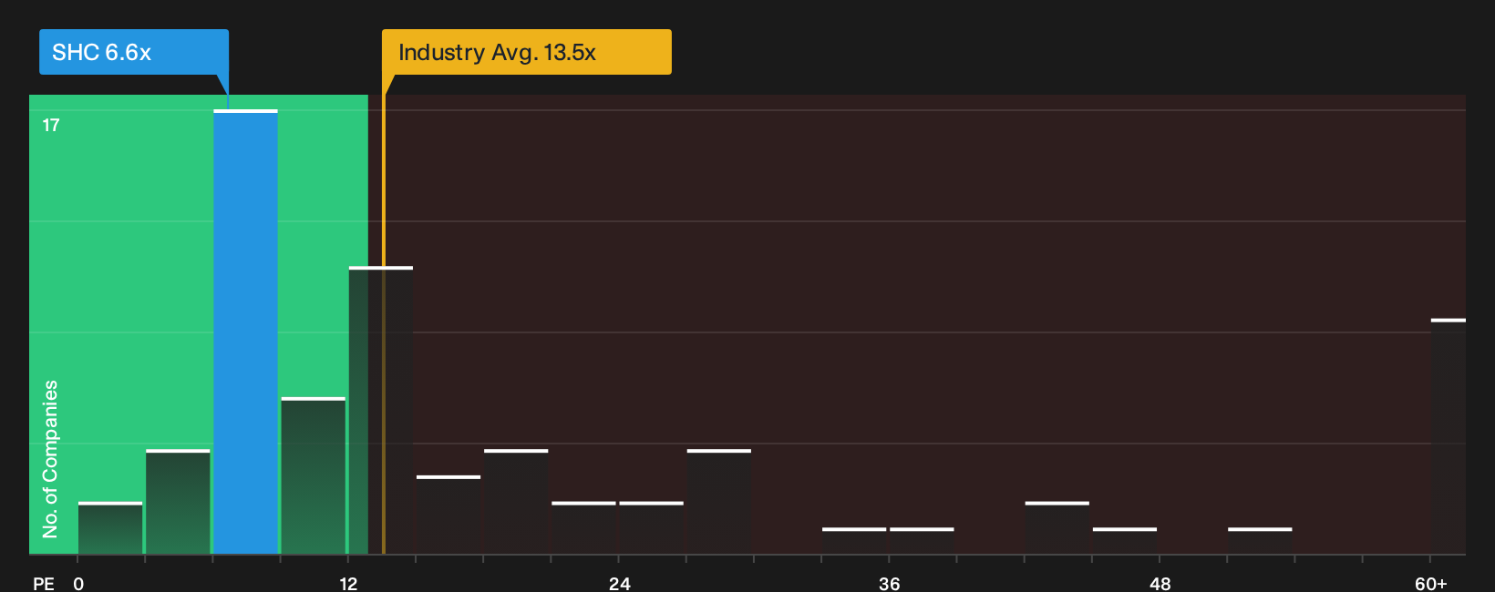The height and width of the screenshot is (592, 1495).
Task: Click the 48 tick label on x-axis
Action: point(1160,584)
